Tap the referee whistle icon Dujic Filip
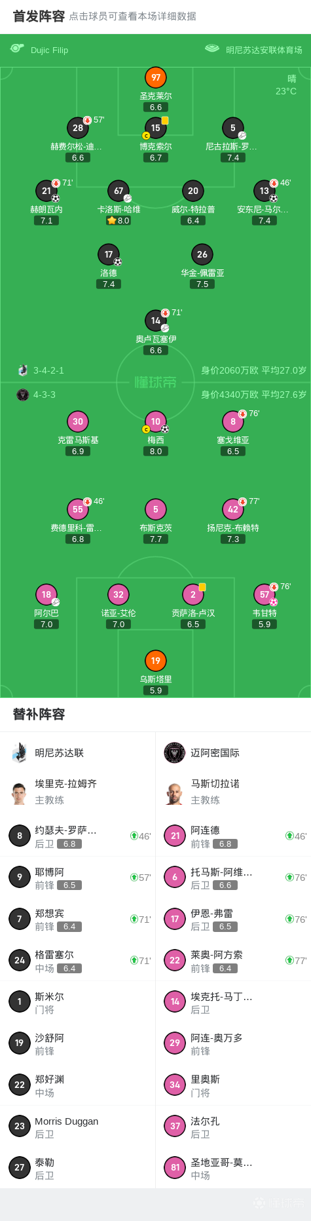Viewport: 311px width, 1221px height. click(x=17, y=48)
